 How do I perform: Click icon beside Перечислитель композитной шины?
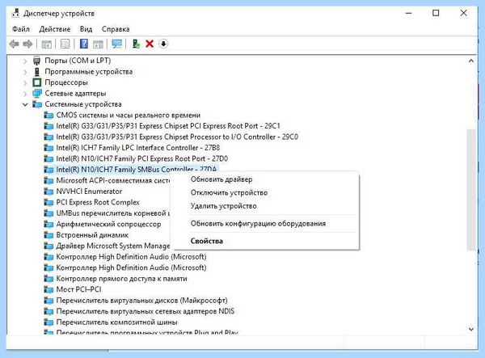click(48, 322)
